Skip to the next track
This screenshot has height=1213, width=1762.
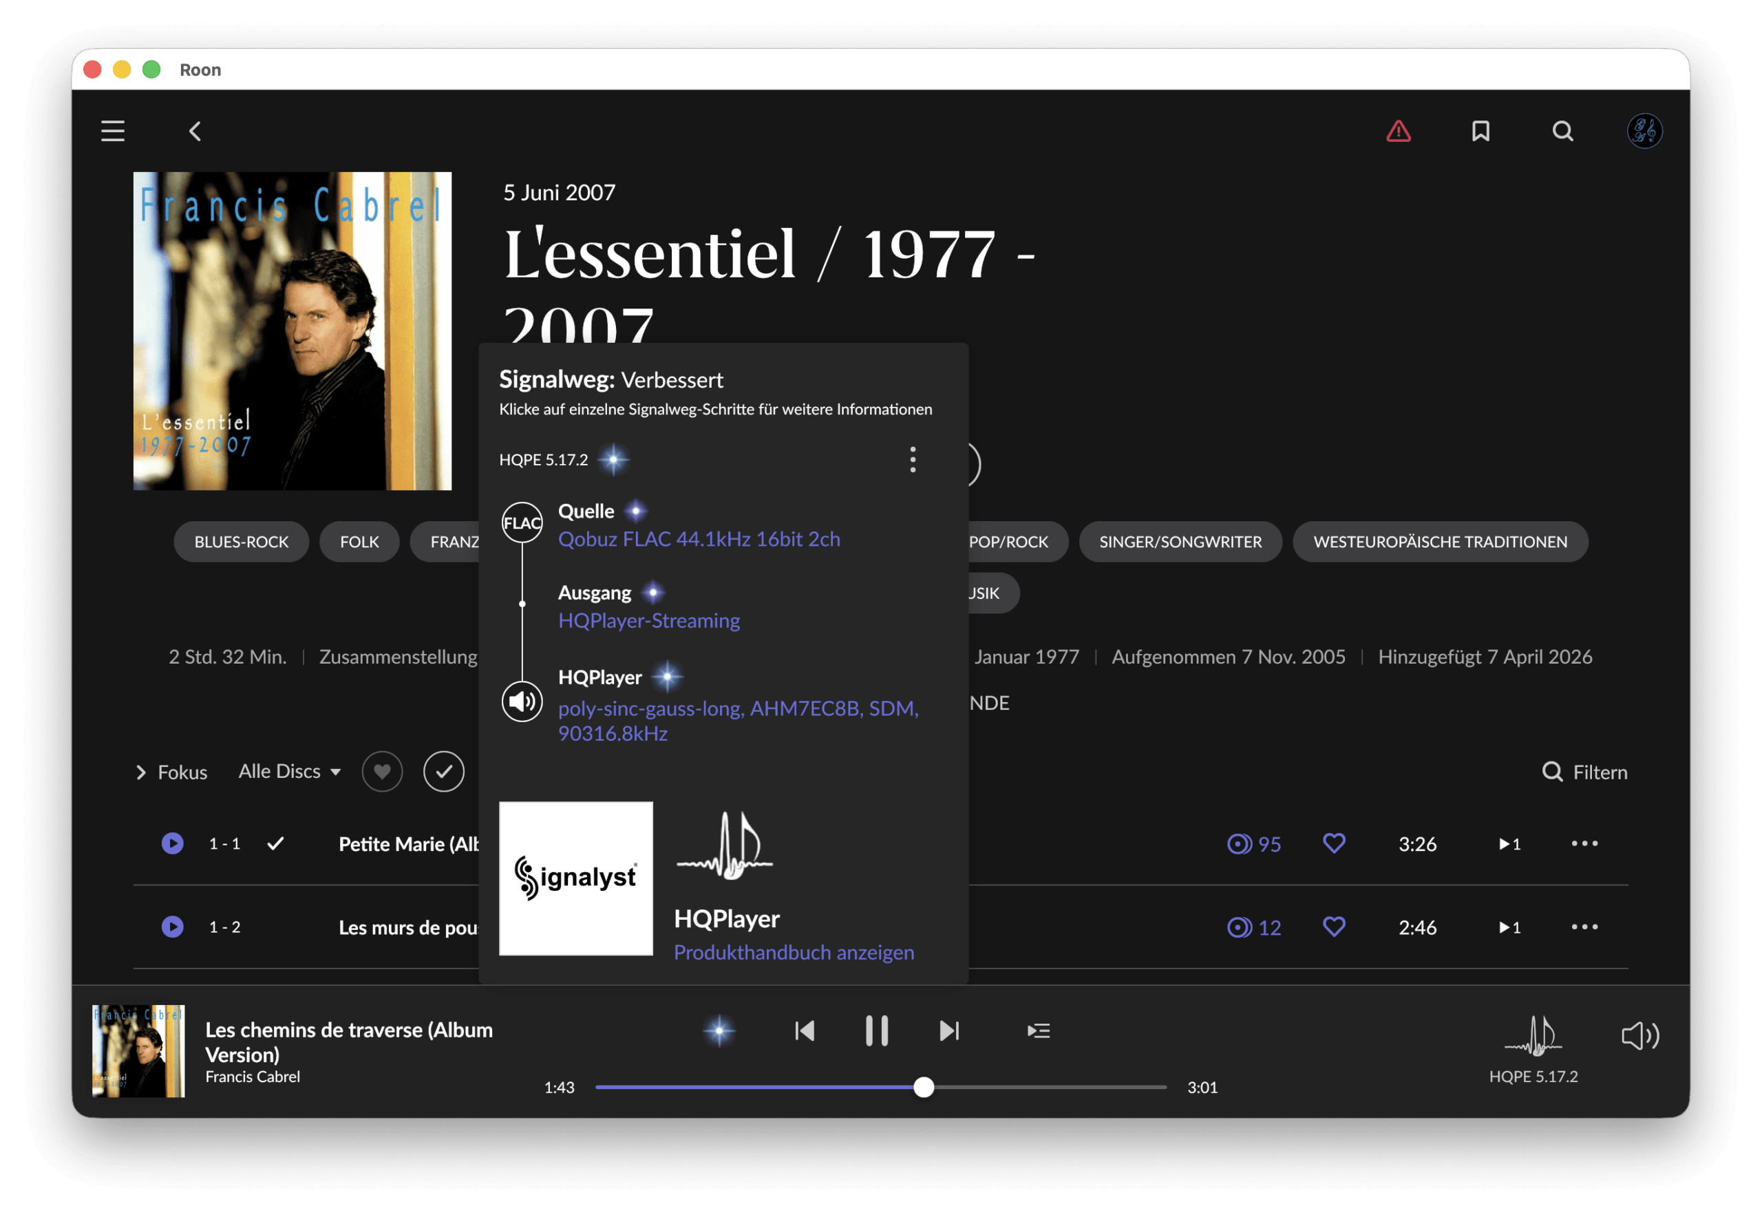coord(949,1031)
